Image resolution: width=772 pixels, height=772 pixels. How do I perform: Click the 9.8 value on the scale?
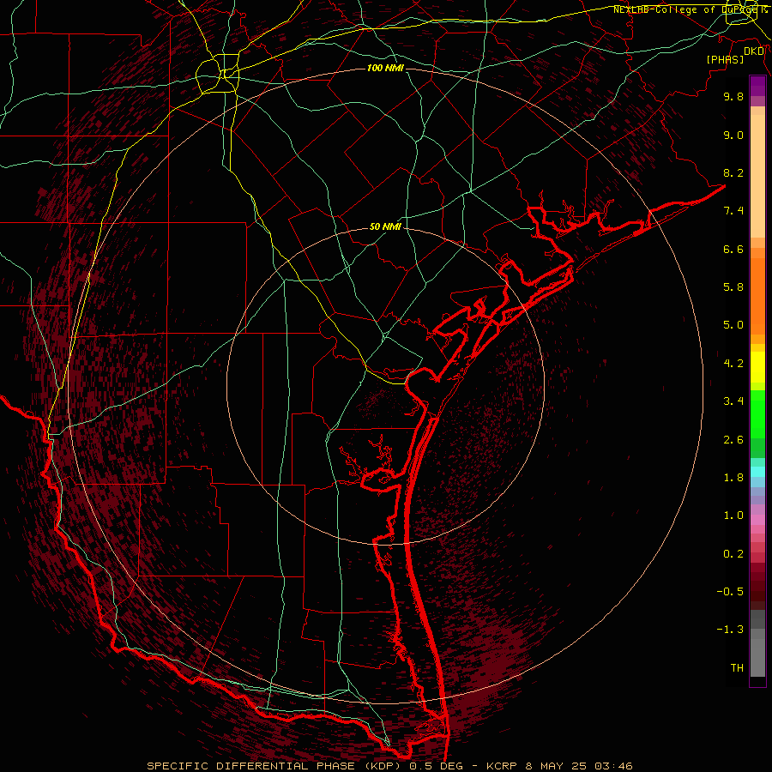(x=733, y=96)
